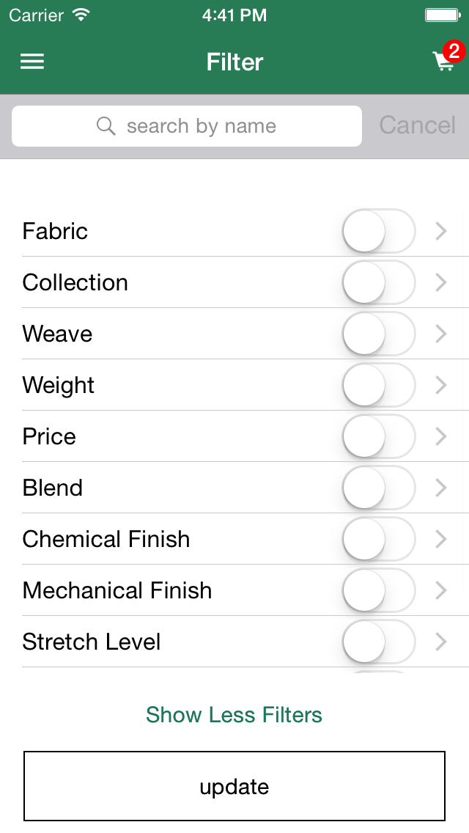469x833 pixels.
Task: Expand Weight options with chevron
Action: [441, 385]
